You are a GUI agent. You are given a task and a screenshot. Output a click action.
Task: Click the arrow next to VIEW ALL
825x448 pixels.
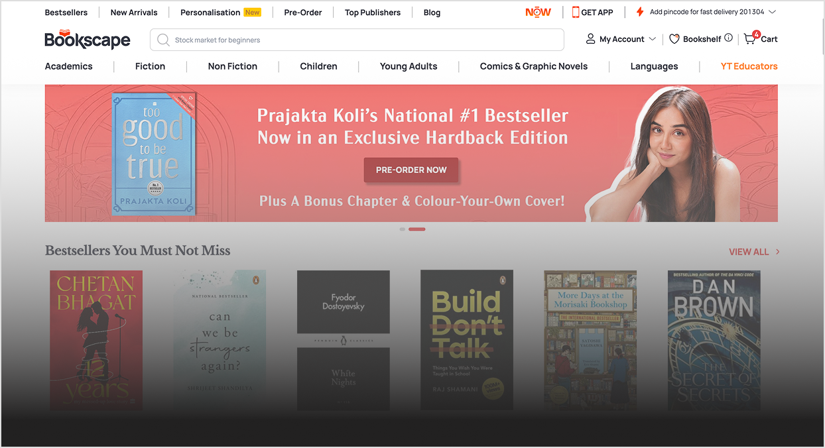[778, 252]
